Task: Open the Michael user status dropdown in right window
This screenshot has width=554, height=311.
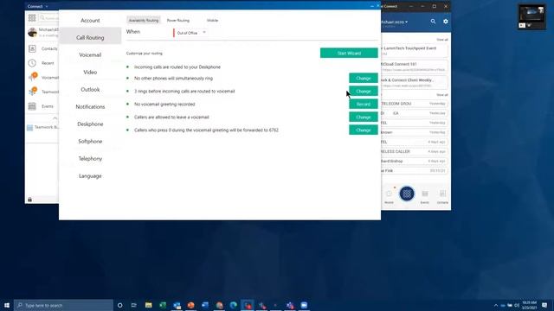Action: click(395, 22)
